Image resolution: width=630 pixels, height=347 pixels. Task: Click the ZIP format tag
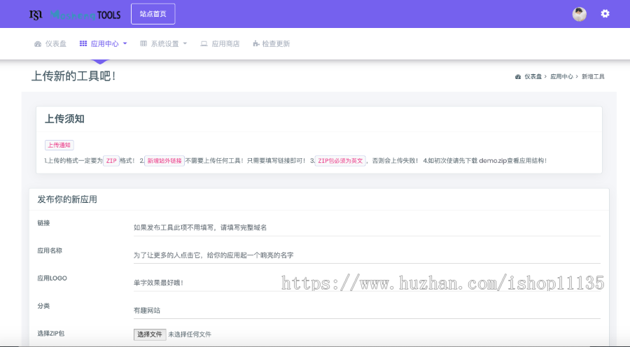(x=111, y=161)
